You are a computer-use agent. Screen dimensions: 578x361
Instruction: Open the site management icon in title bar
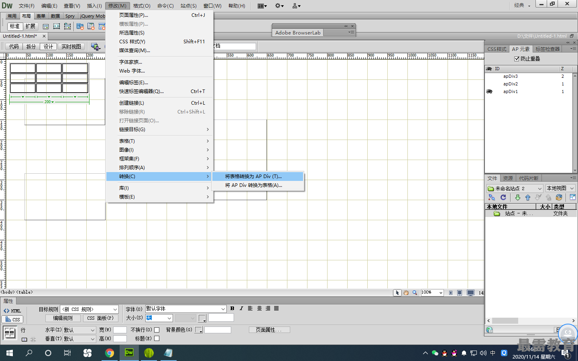click(297, 6)
